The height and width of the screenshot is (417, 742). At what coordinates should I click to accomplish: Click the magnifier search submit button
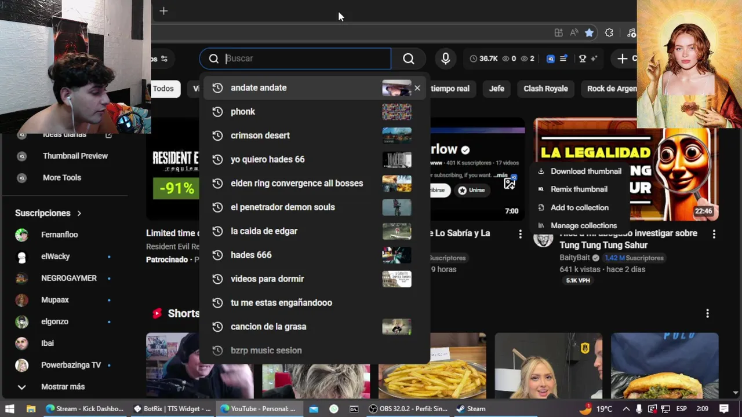coord(409,58)
